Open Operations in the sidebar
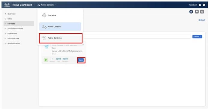The image size is (209, 109). (12, 34)
